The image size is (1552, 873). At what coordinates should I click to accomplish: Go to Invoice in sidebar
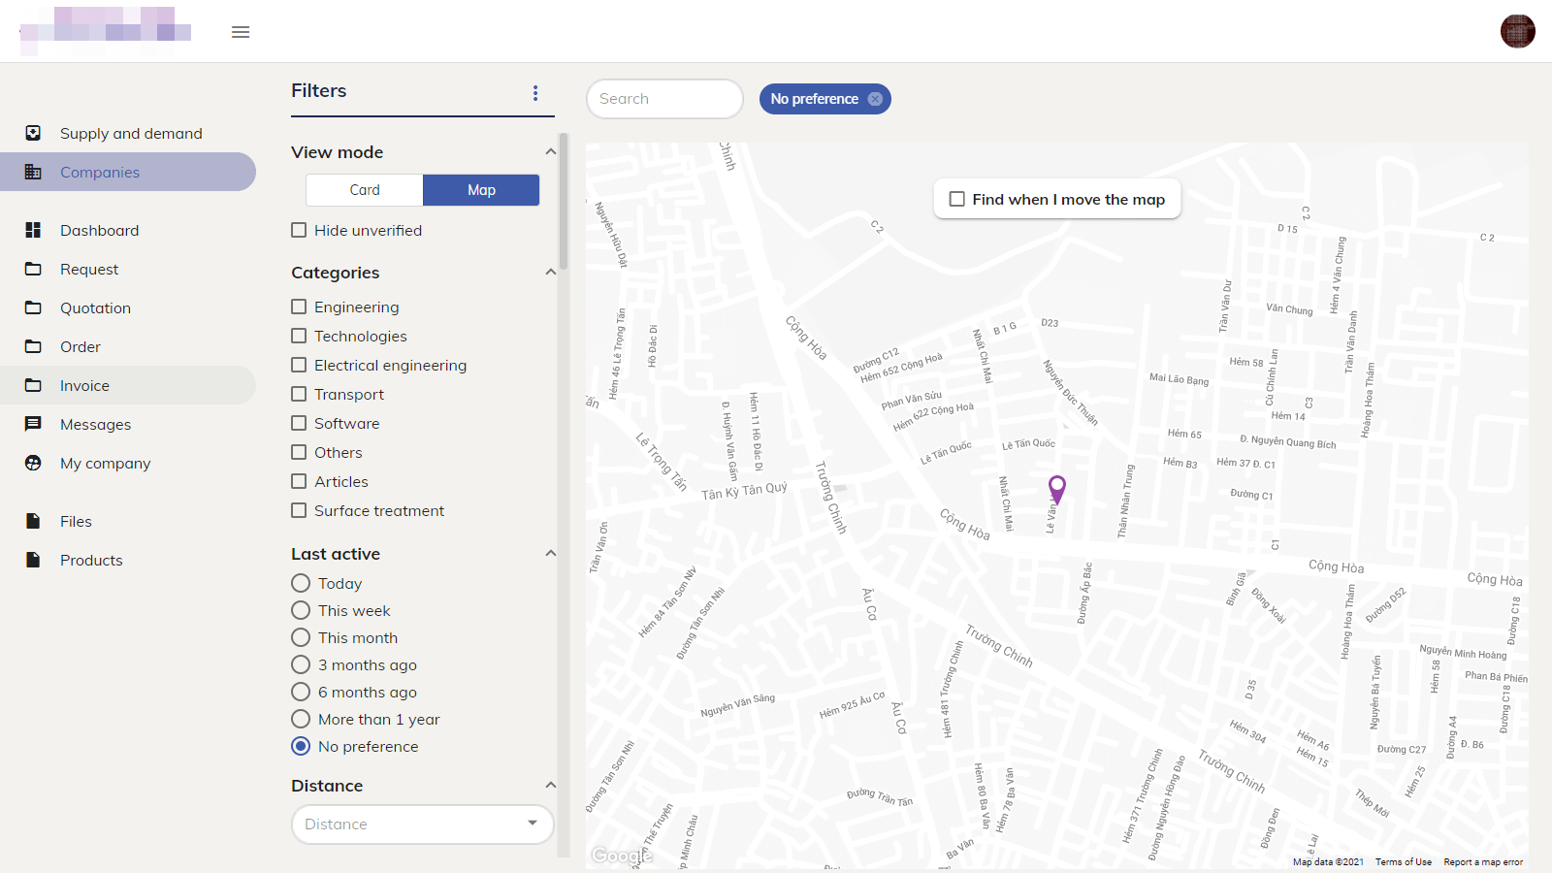point(84,385)
